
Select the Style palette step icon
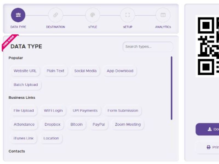click(x=93, y=15)
